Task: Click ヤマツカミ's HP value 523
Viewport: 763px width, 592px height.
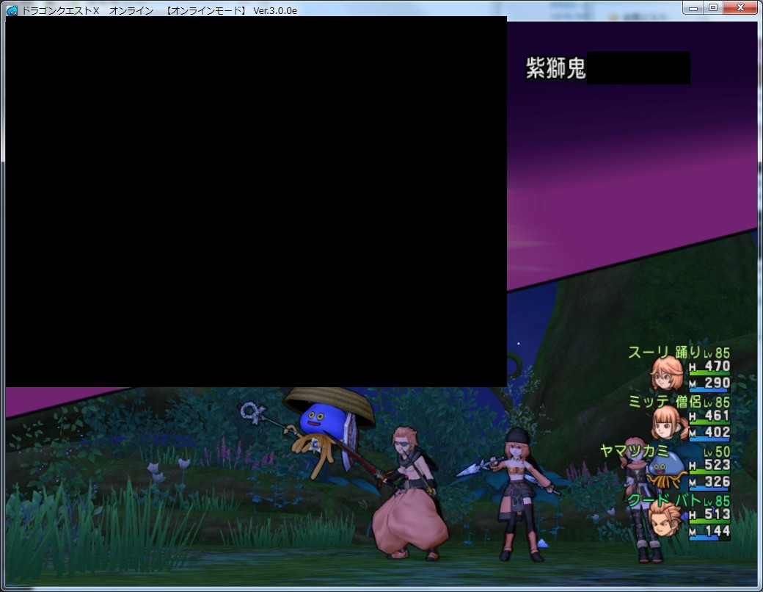Action: (x=718, y=465)
